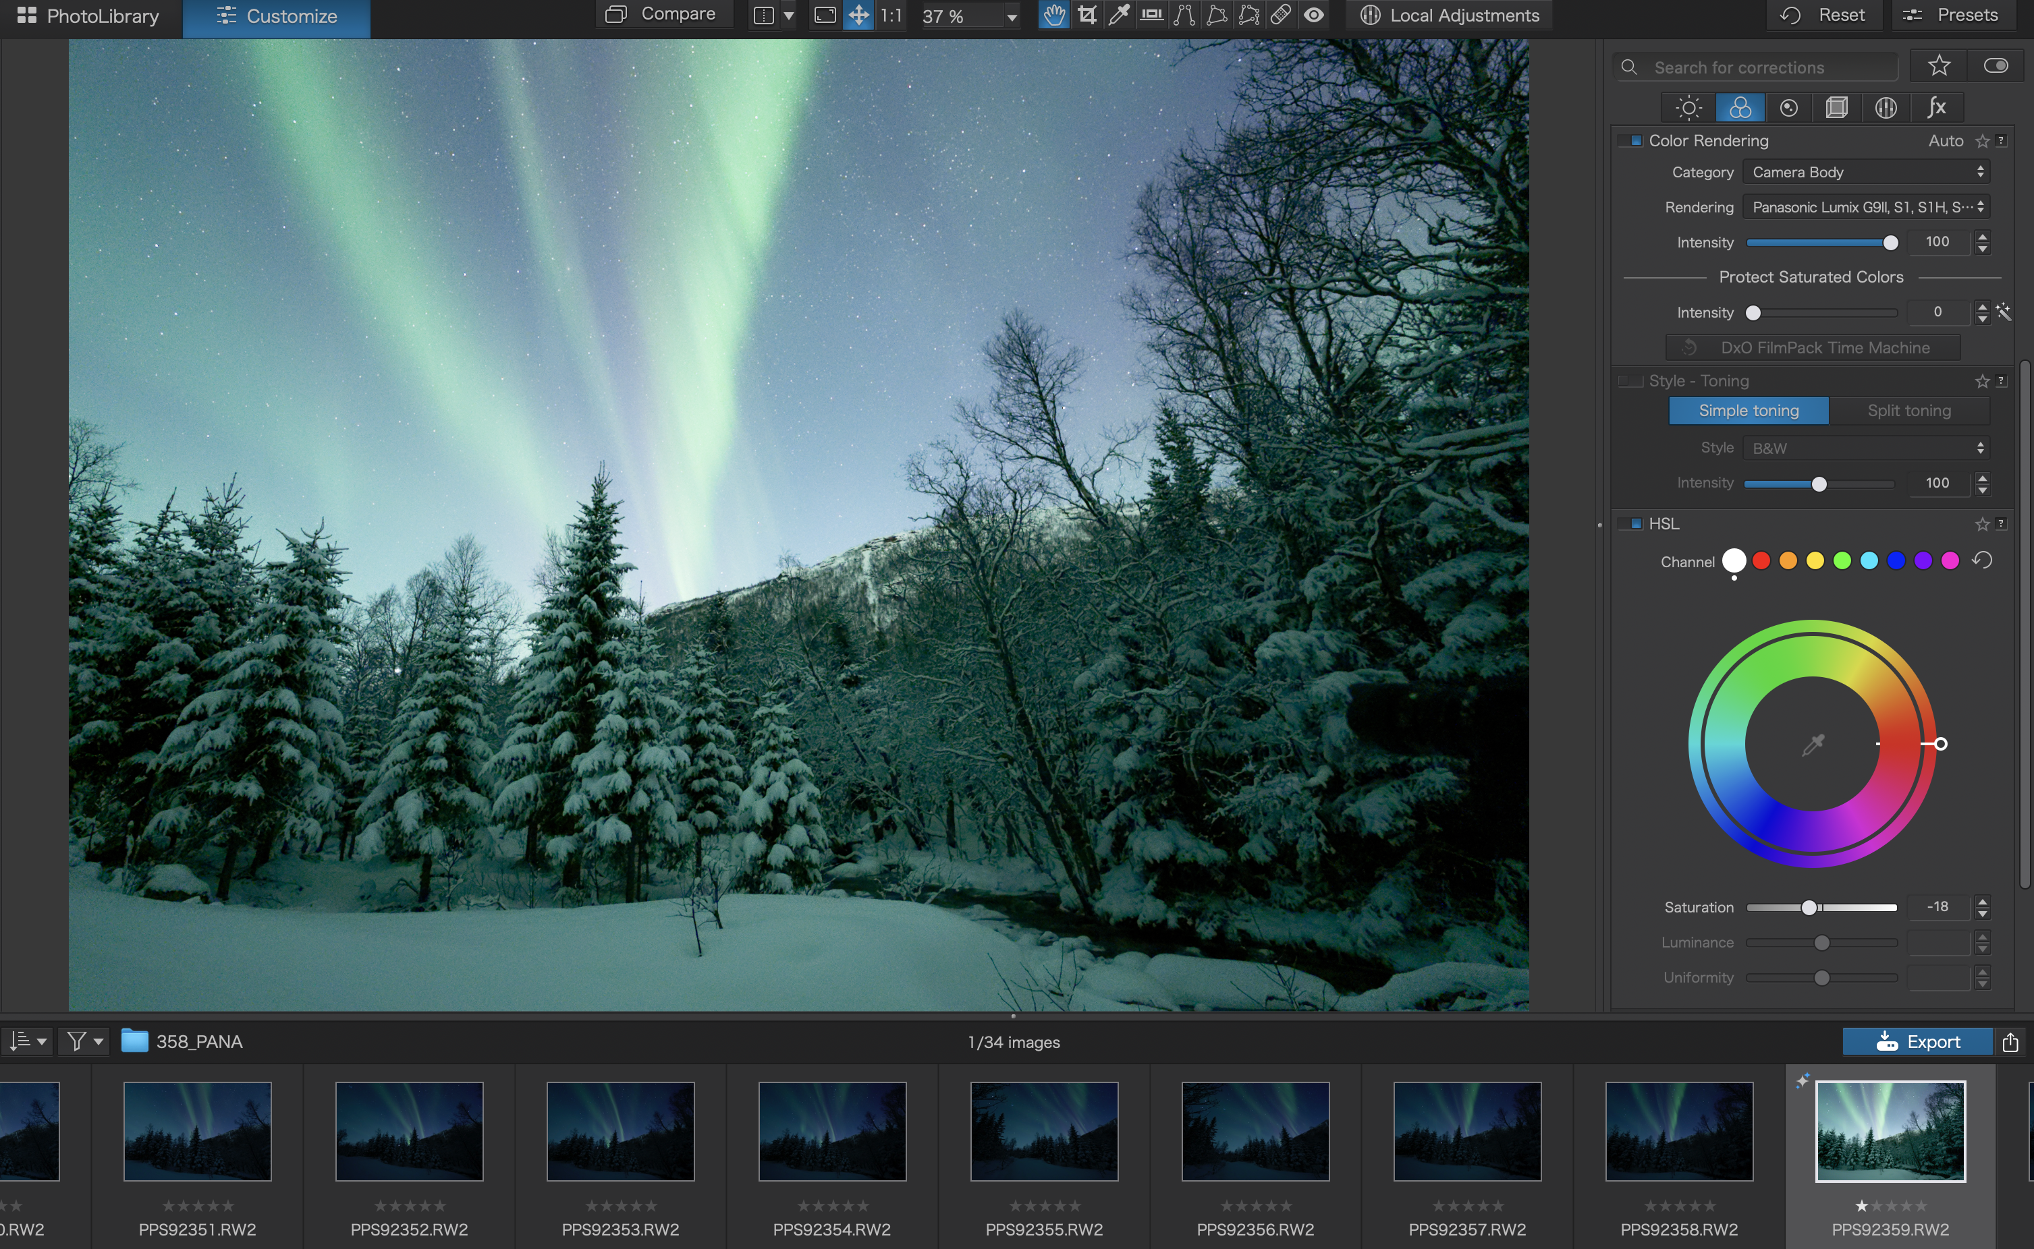Switch to the Customize tab
Viewport: 2034px width, 1249px height.
[276, 16]
